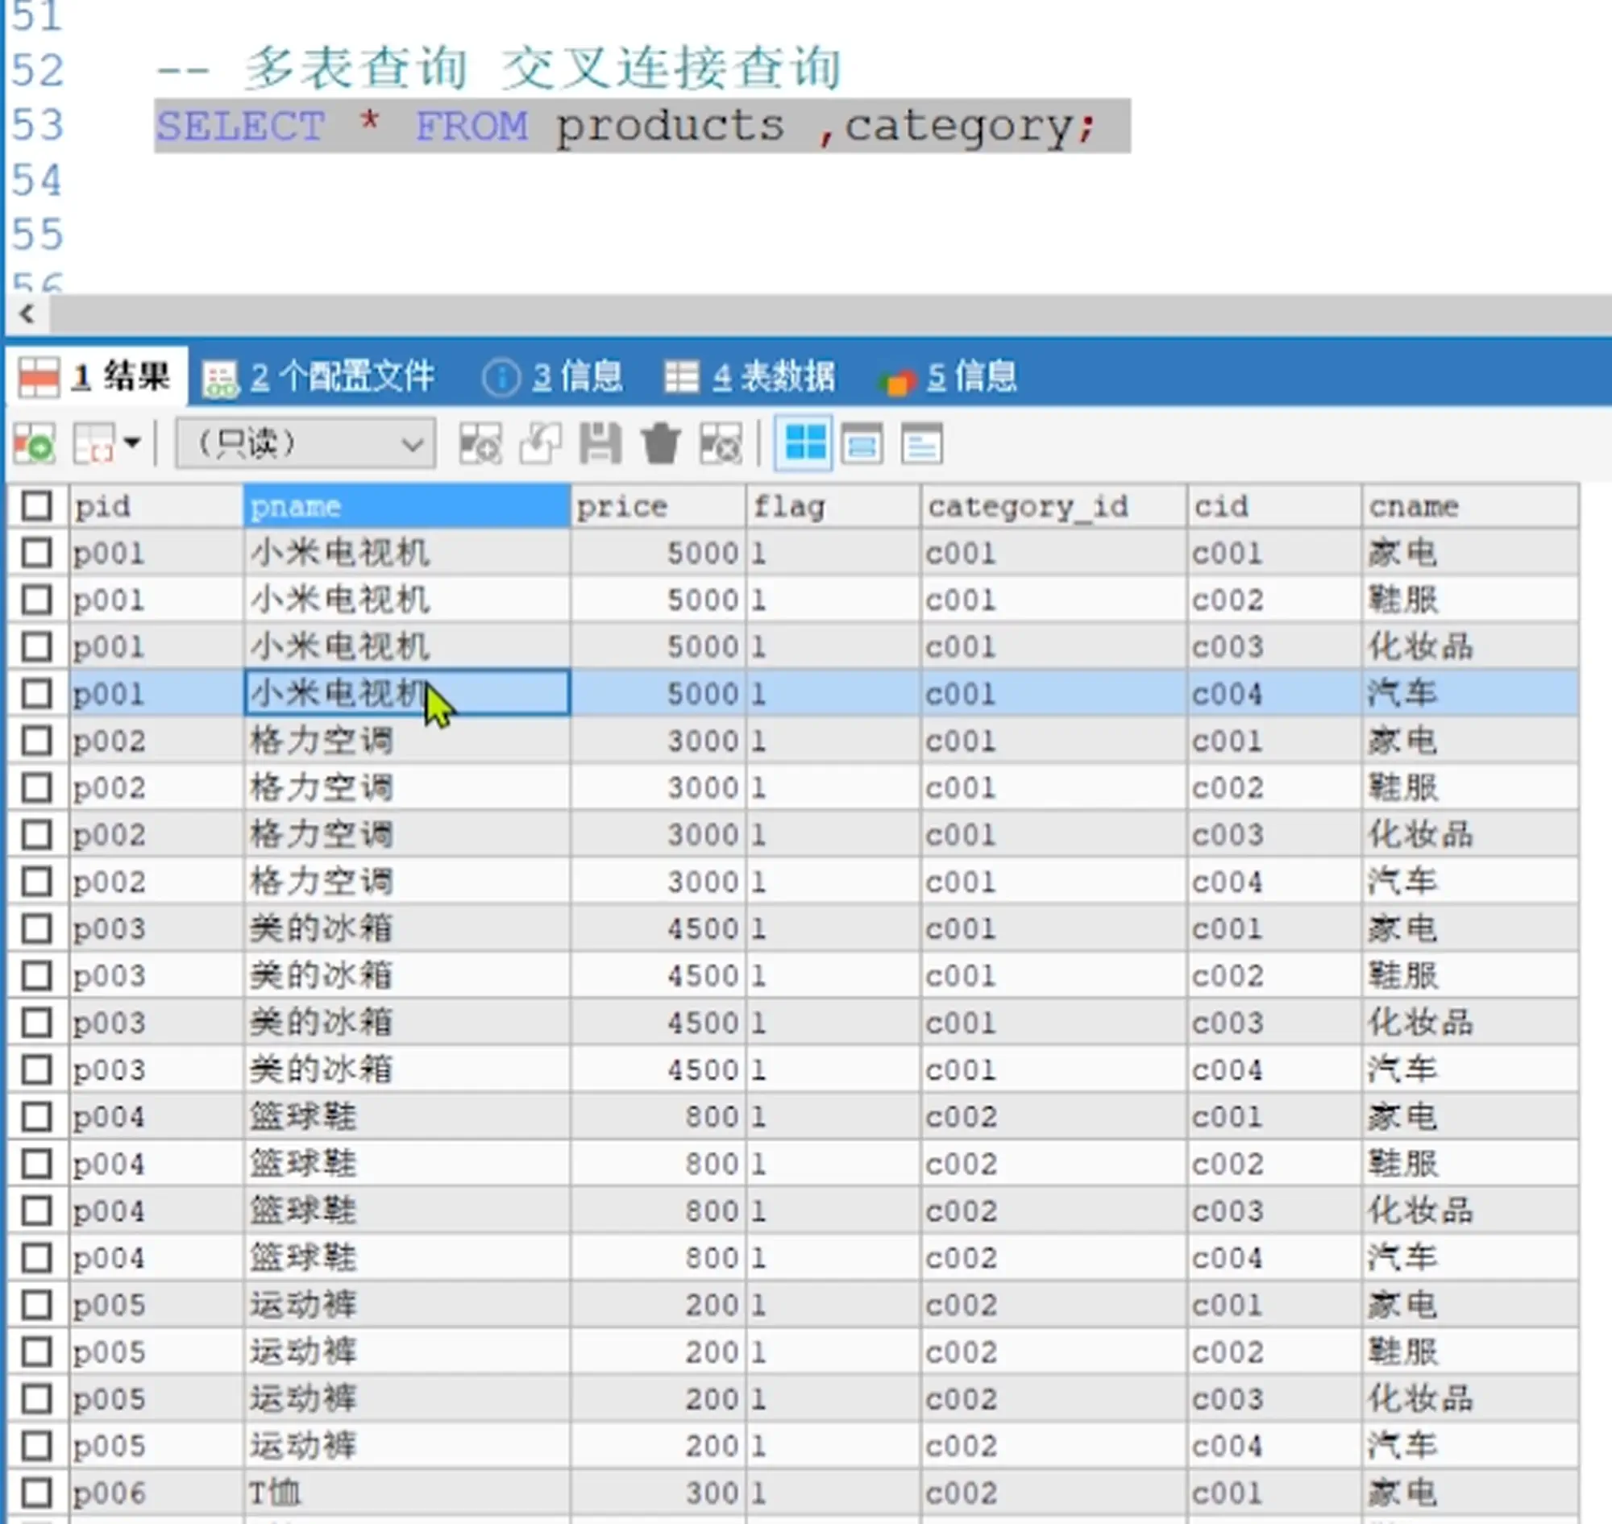Screen dimensions: 1612x1524
Task: Toggle the select-all checkbox in the header row
Action: (36, 506)
